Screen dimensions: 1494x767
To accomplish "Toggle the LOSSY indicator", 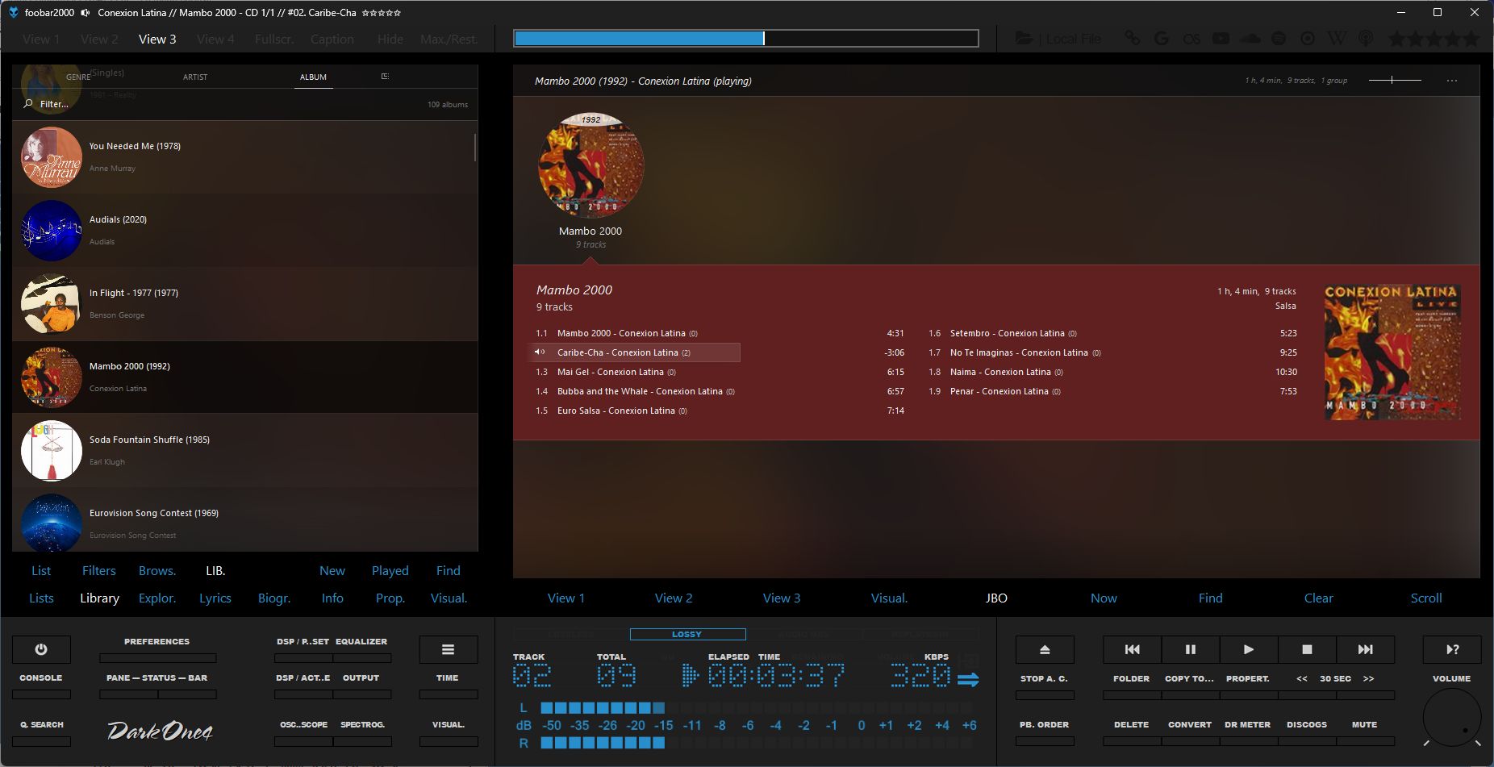I will pos(687,635).
